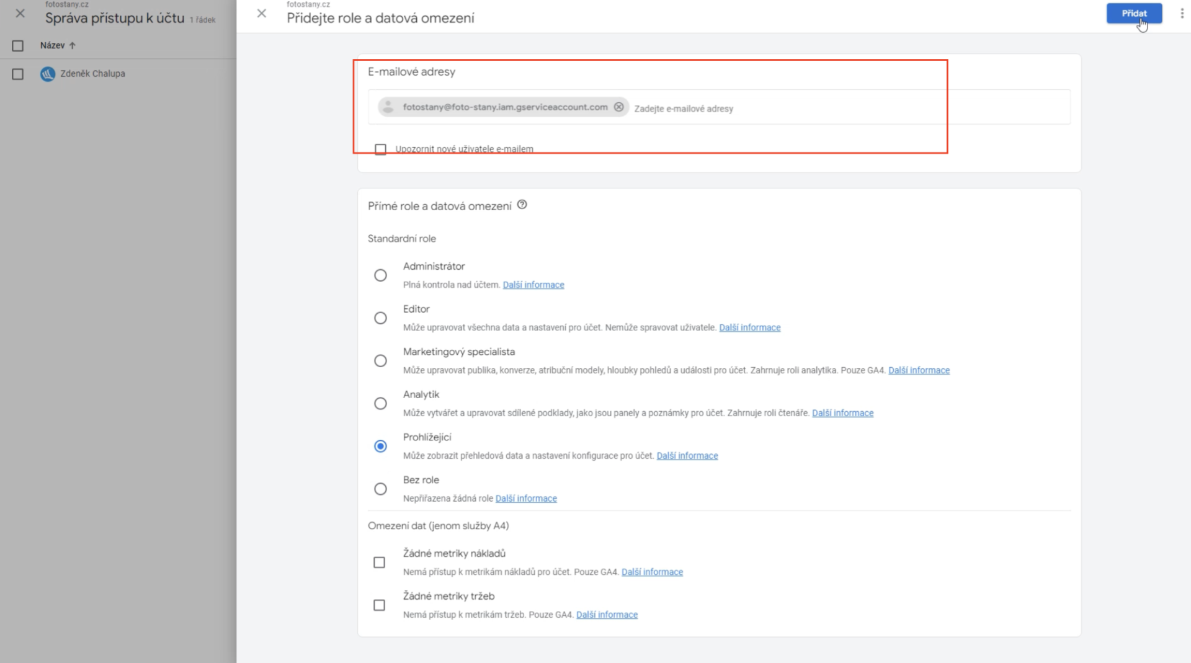Click the Zdeněk Chalupa avatar icon
This screenshot has width=1191, height=663.
[48, 74]
